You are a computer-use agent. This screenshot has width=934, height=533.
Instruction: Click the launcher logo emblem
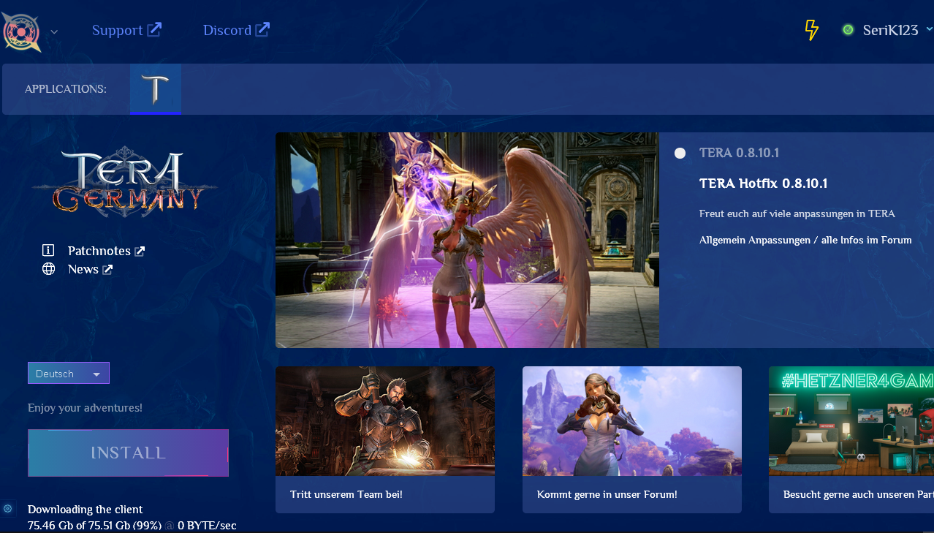21,31
